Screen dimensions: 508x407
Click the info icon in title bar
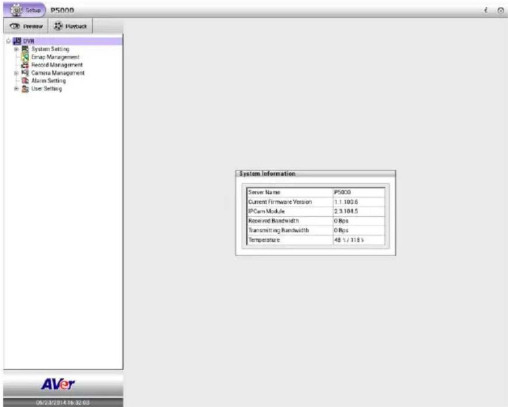tap(486, 10)
